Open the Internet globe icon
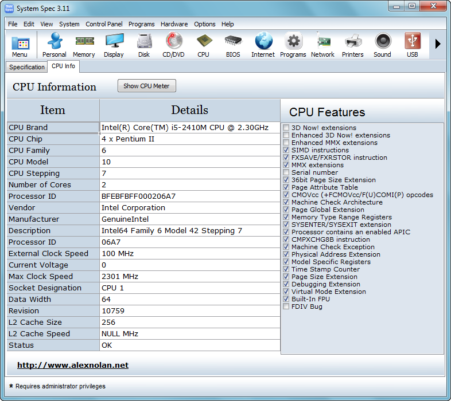This screenshot has width=451, height=401. pyautogui.click(x=263, y=45)
